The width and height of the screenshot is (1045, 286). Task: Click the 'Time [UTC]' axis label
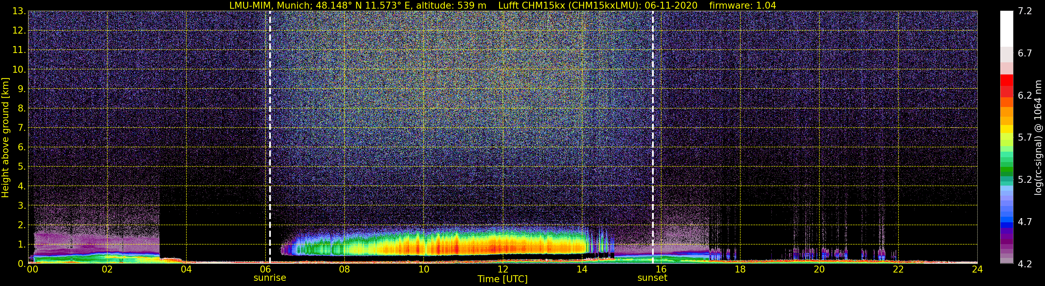[503, 279]
